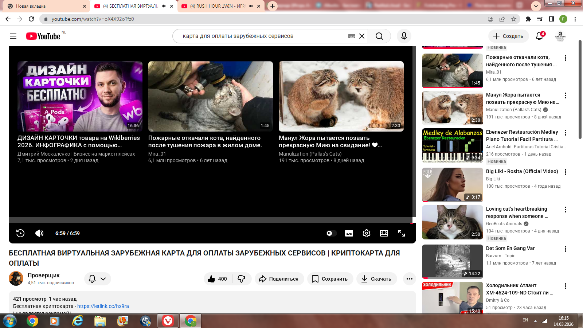The image size is (583, 328).
Task: Open Chrome side panel button
Action: (552, 19)
